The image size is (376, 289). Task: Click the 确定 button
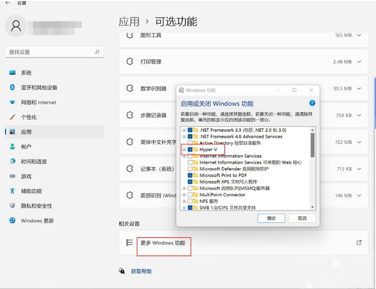click(271, 218)
